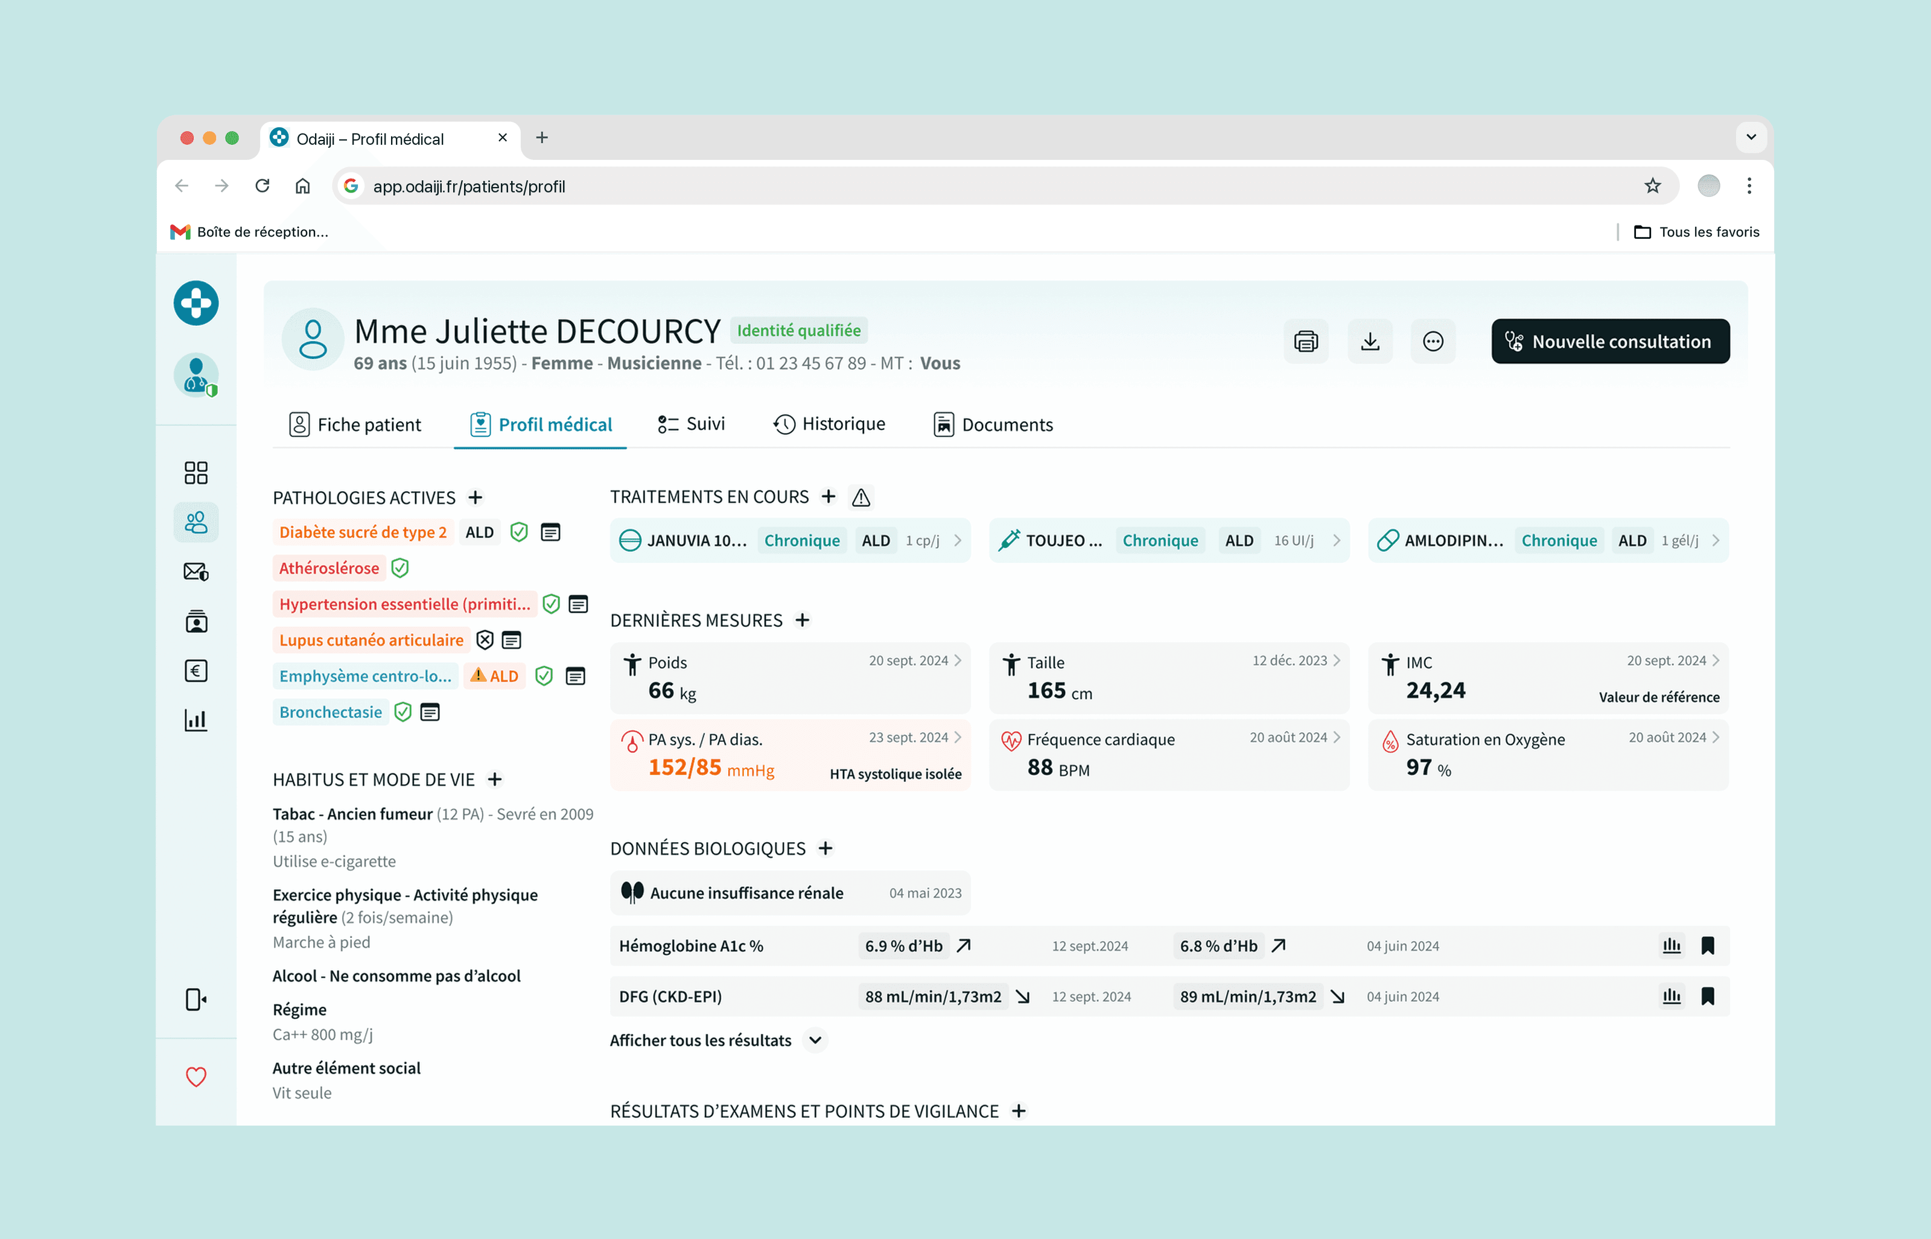Toggle bookmark on DFG (CKD-EPI) row
The height and width of the screenshot is (1239, 1931).
[1707, 996]
